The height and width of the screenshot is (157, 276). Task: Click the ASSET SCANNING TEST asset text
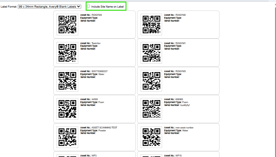coord(104,128)
